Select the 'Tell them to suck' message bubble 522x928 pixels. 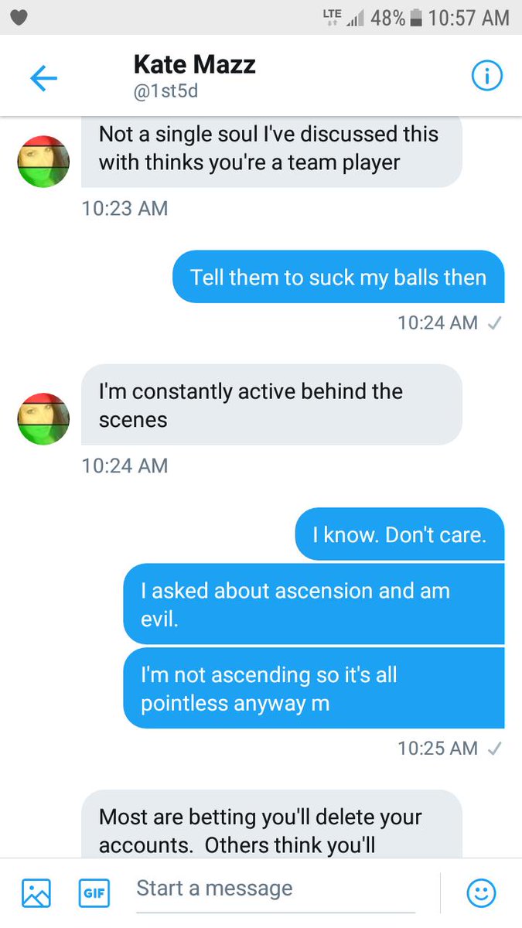pyautogui.click(x=339, y=277)
